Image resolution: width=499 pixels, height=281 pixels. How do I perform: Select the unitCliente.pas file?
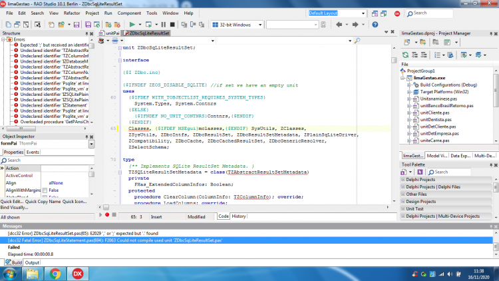click(434, 113)
